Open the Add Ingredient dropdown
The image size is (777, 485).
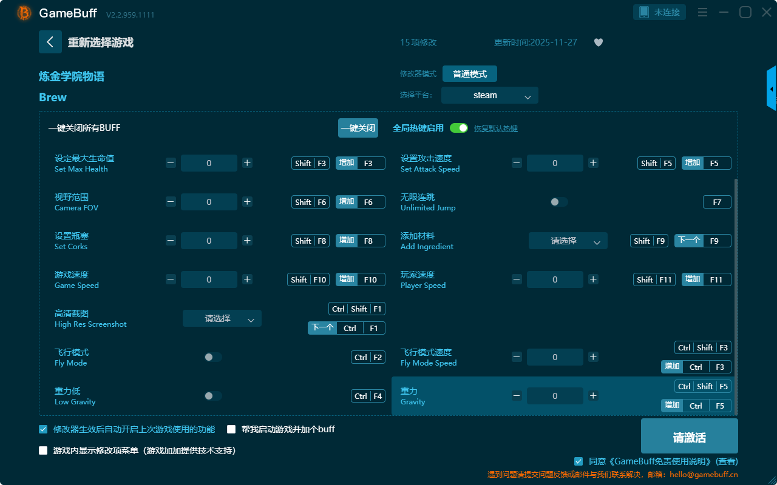568,241
